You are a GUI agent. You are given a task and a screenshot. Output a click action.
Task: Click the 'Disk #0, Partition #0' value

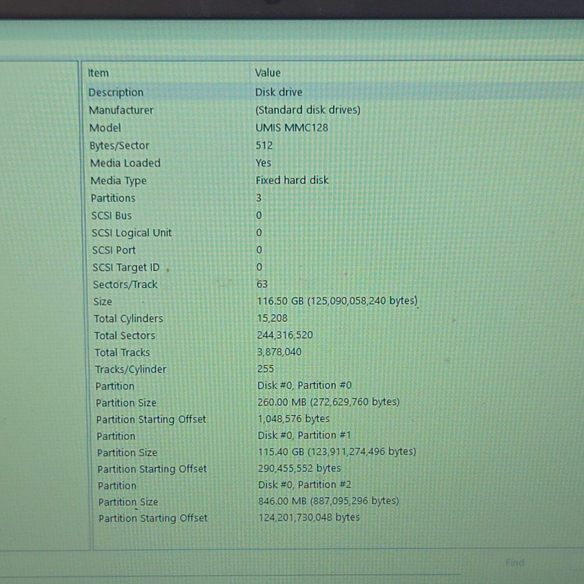pyautogui.click(x=304, y=385)
